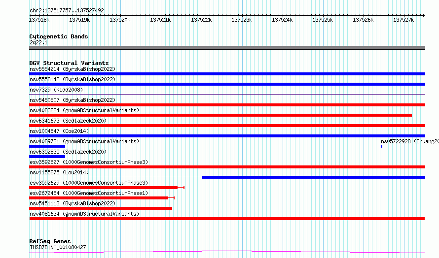Click the 137523k ruler tick label

(x=242, y=20)
